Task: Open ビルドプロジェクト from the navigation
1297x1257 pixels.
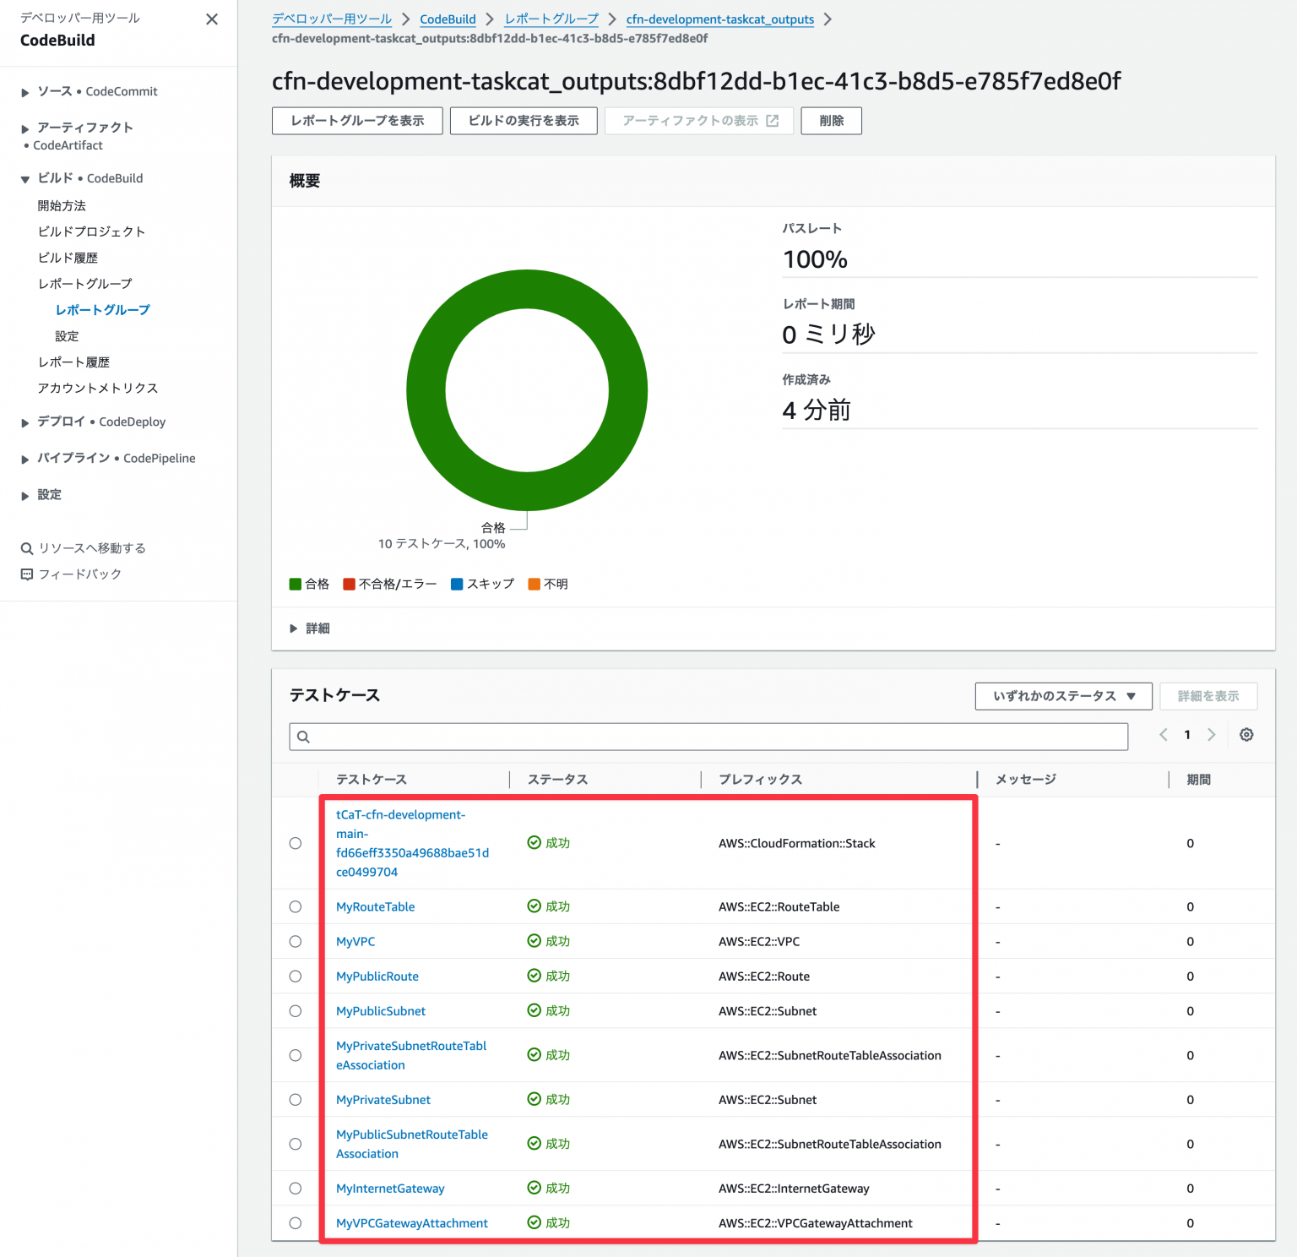Action: click(90, 231)
